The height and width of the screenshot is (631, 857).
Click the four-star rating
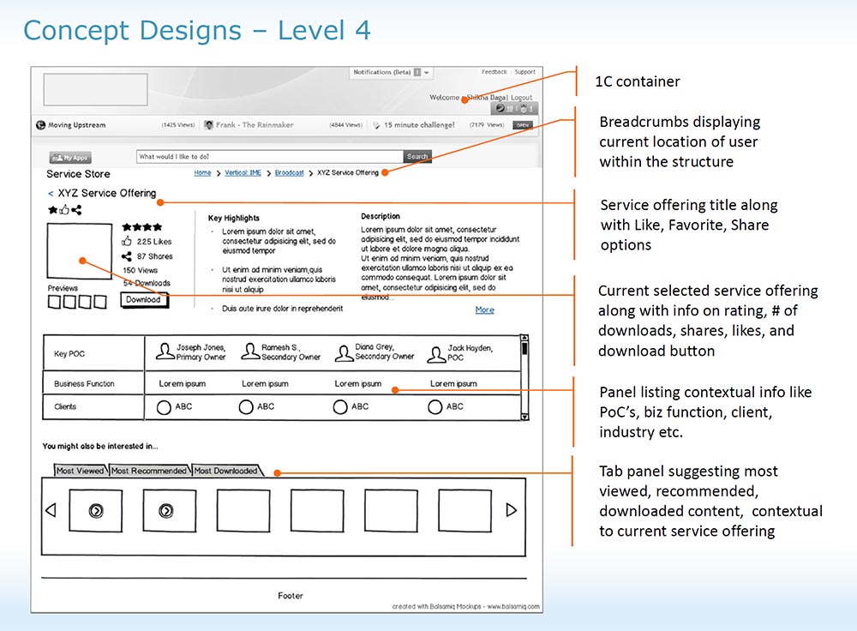[x=142, y=227]
